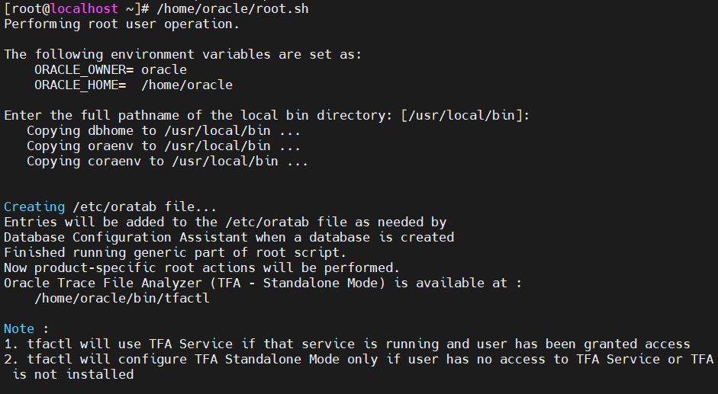Click the "Database Configuration Assistant" line
This screenshot has width=718, height=394.
[229, 237]
